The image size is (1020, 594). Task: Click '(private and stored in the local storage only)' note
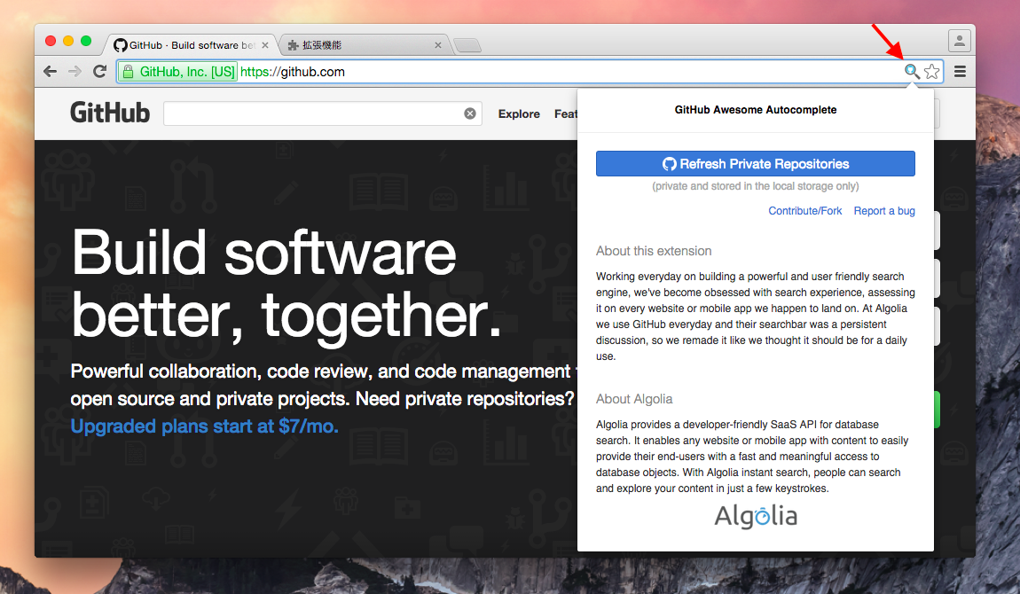click(755, 186)
